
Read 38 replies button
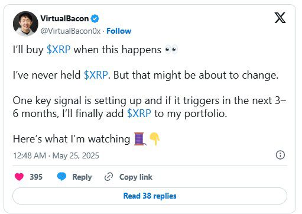point(150,196)
